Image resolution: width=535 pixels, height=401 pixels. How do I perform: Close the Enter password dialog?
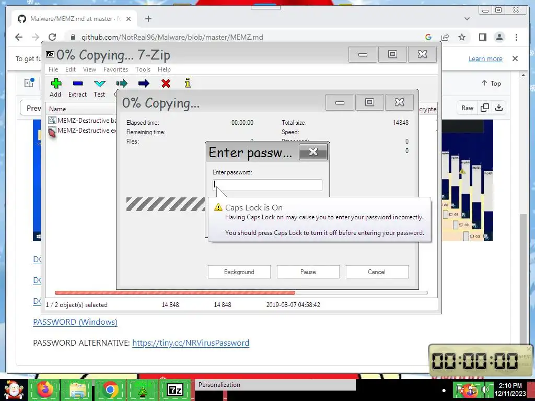pyautogui.click(x=313, y=152)
